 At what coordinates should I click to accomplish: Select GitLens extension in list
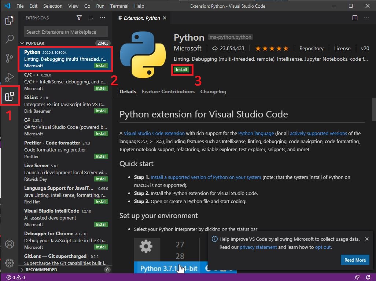point(65,259)
